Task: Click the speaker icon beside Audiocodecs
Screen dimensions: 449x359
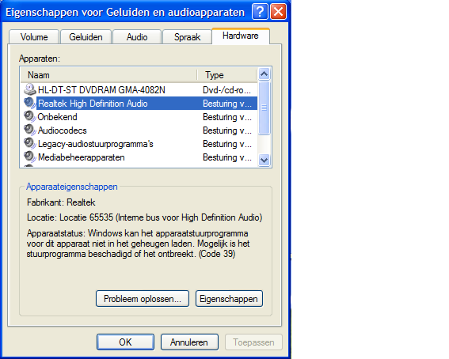Action: tap(29, 130)
